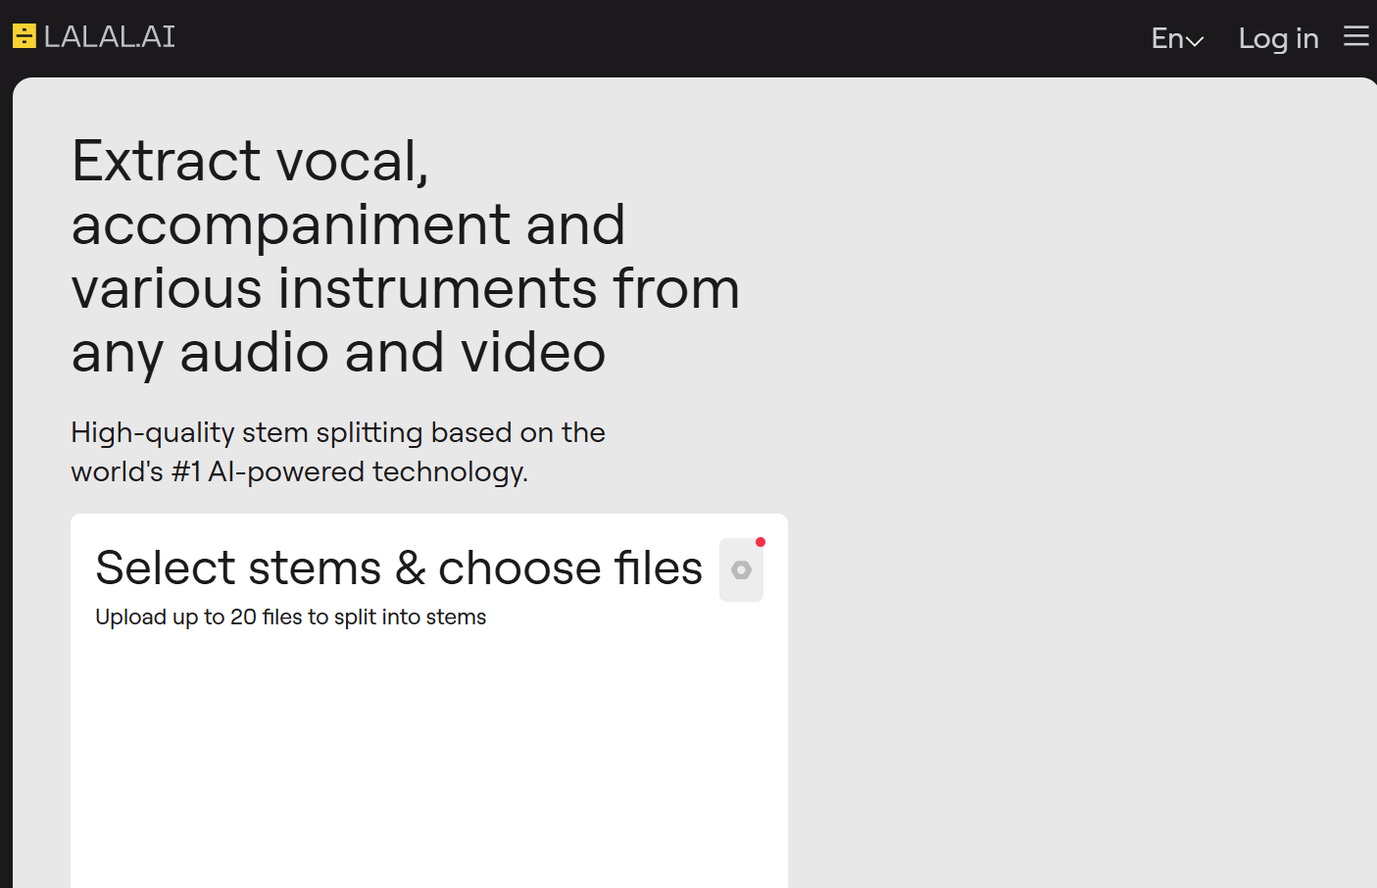Image resolution: width=1377 pixels, height=888 pixels.
Task: Open the Log in link
Action: 1278,38
